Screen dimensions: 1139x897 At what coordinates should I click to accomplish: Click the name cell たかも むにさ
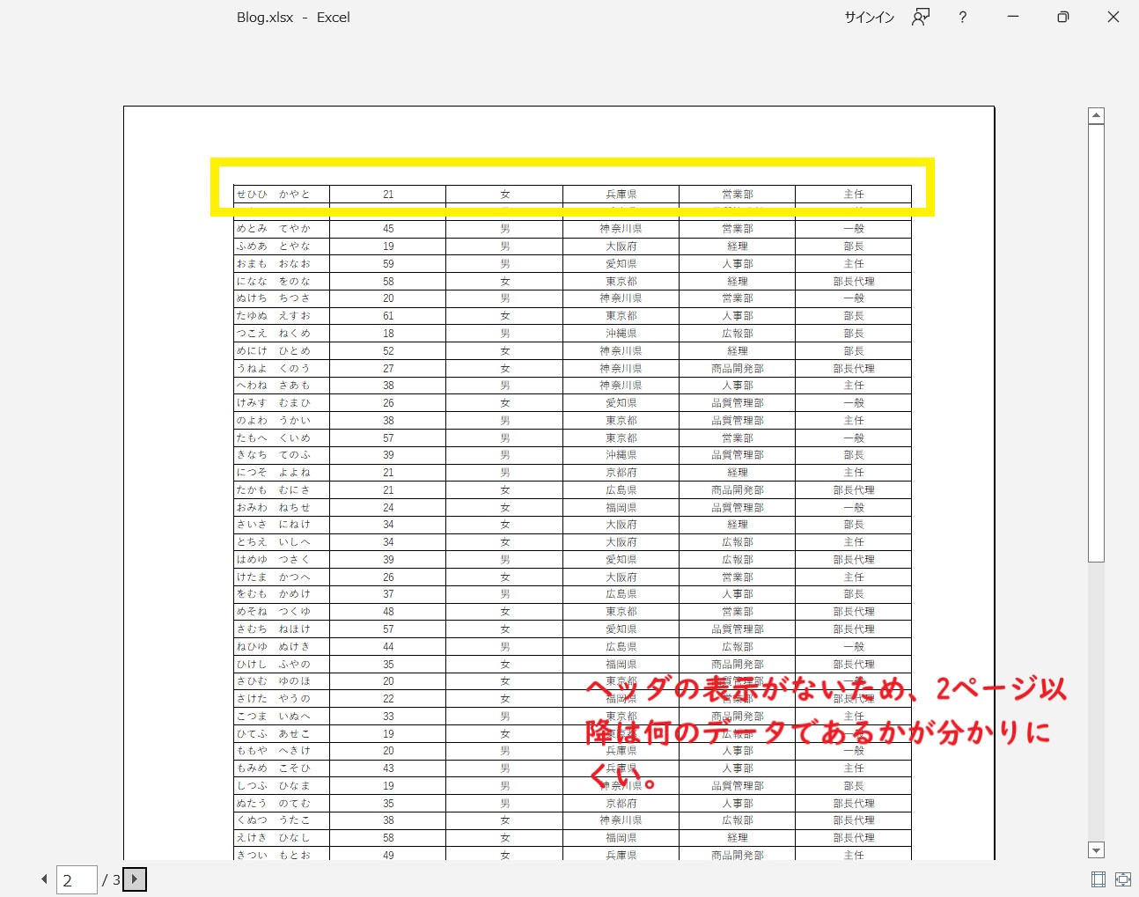(x=282, y=490)
